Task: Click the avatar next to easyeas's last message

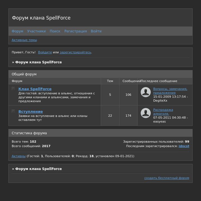Action: click(146, 113)
